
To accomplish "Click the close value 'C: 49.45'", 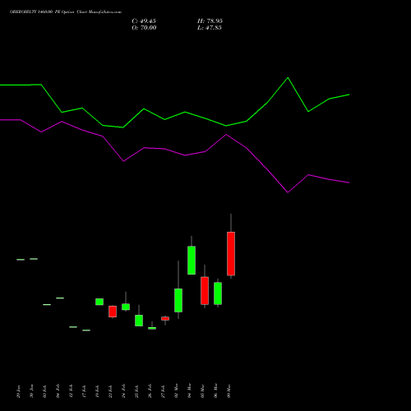I will pyautogui.click(x=144, y=21).
